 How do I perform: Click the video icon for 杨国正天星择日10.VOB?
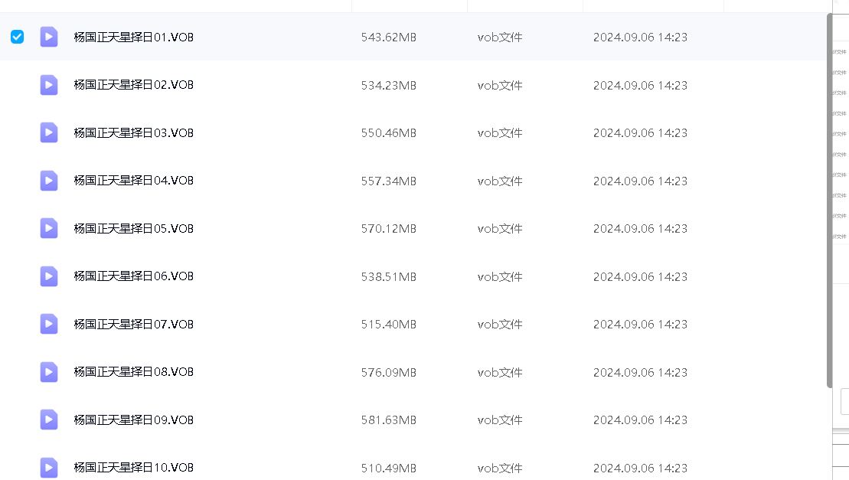point(49,467)
